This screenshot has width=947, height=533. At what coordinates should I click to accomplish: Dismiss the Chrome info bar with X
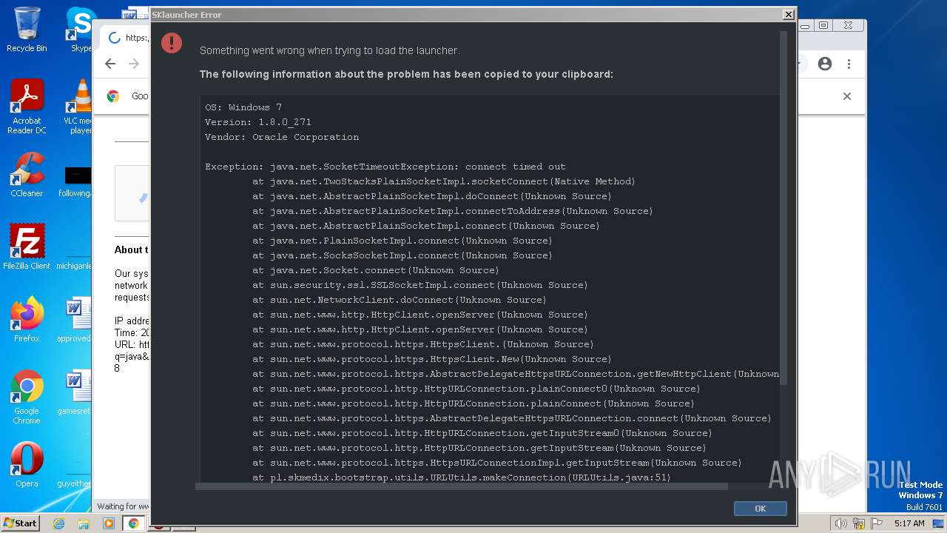click(847, 96)
